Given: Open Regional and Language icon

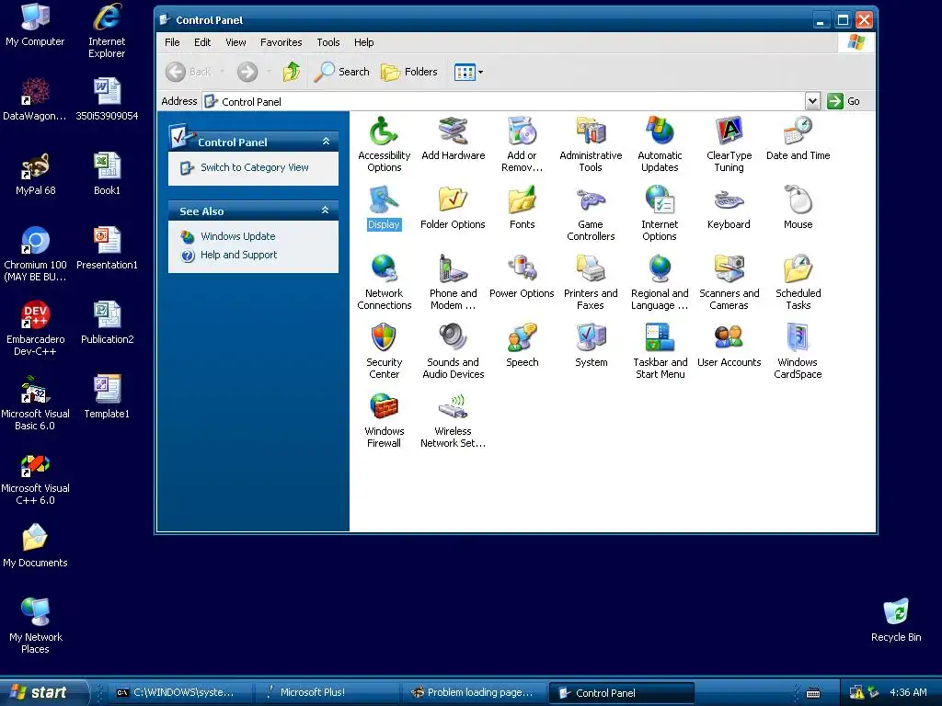Looking at the screenshot, I should coord(660,282).
